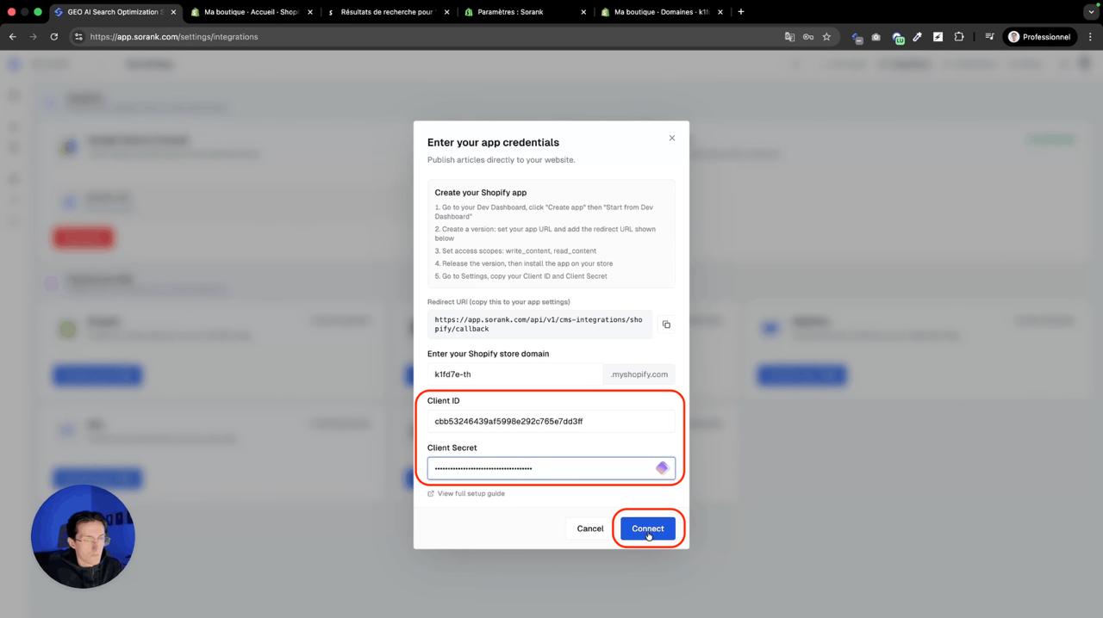Click the .myshopify.com suffix label
This screenshot has width=1103, height=618.
[x=639, y=374]
